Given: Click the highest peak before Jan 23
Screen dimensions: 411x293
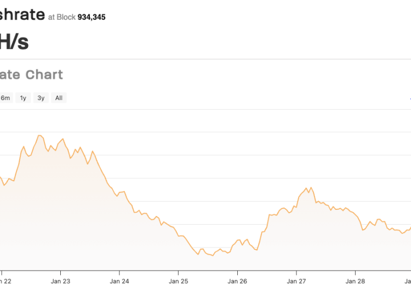Looking at the screenshot, I should [x=39, y=135].
